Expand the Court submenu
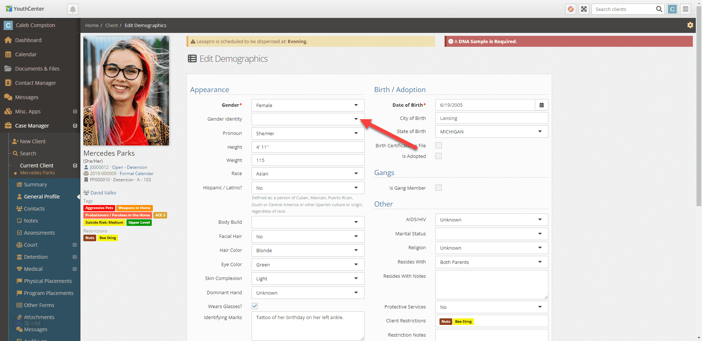Image resolution: width=702 pixels, height=341 pixels. [75, 245]
